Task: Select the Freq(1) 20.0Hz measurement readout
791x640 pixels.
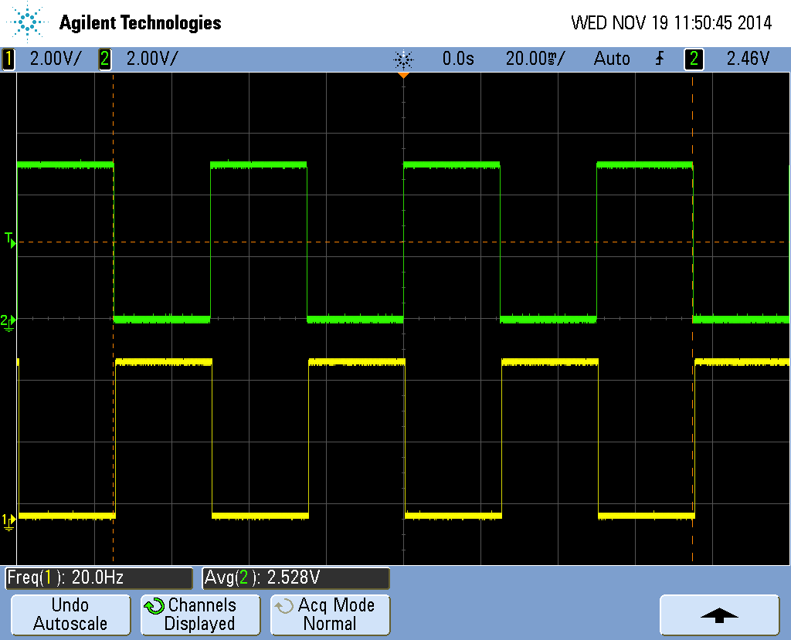Action: pos(99,577)
